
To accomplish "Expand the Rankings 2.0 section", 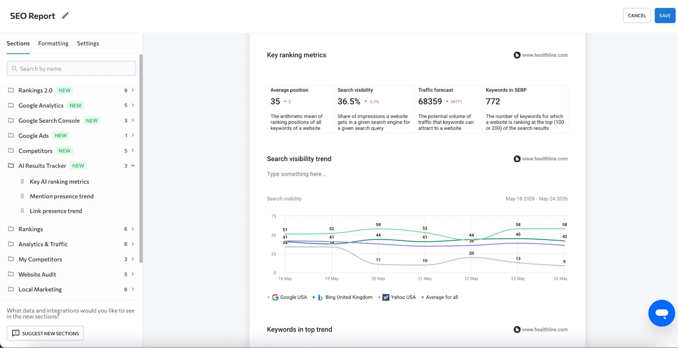I will pyautogui.click(x=133, y=90).
